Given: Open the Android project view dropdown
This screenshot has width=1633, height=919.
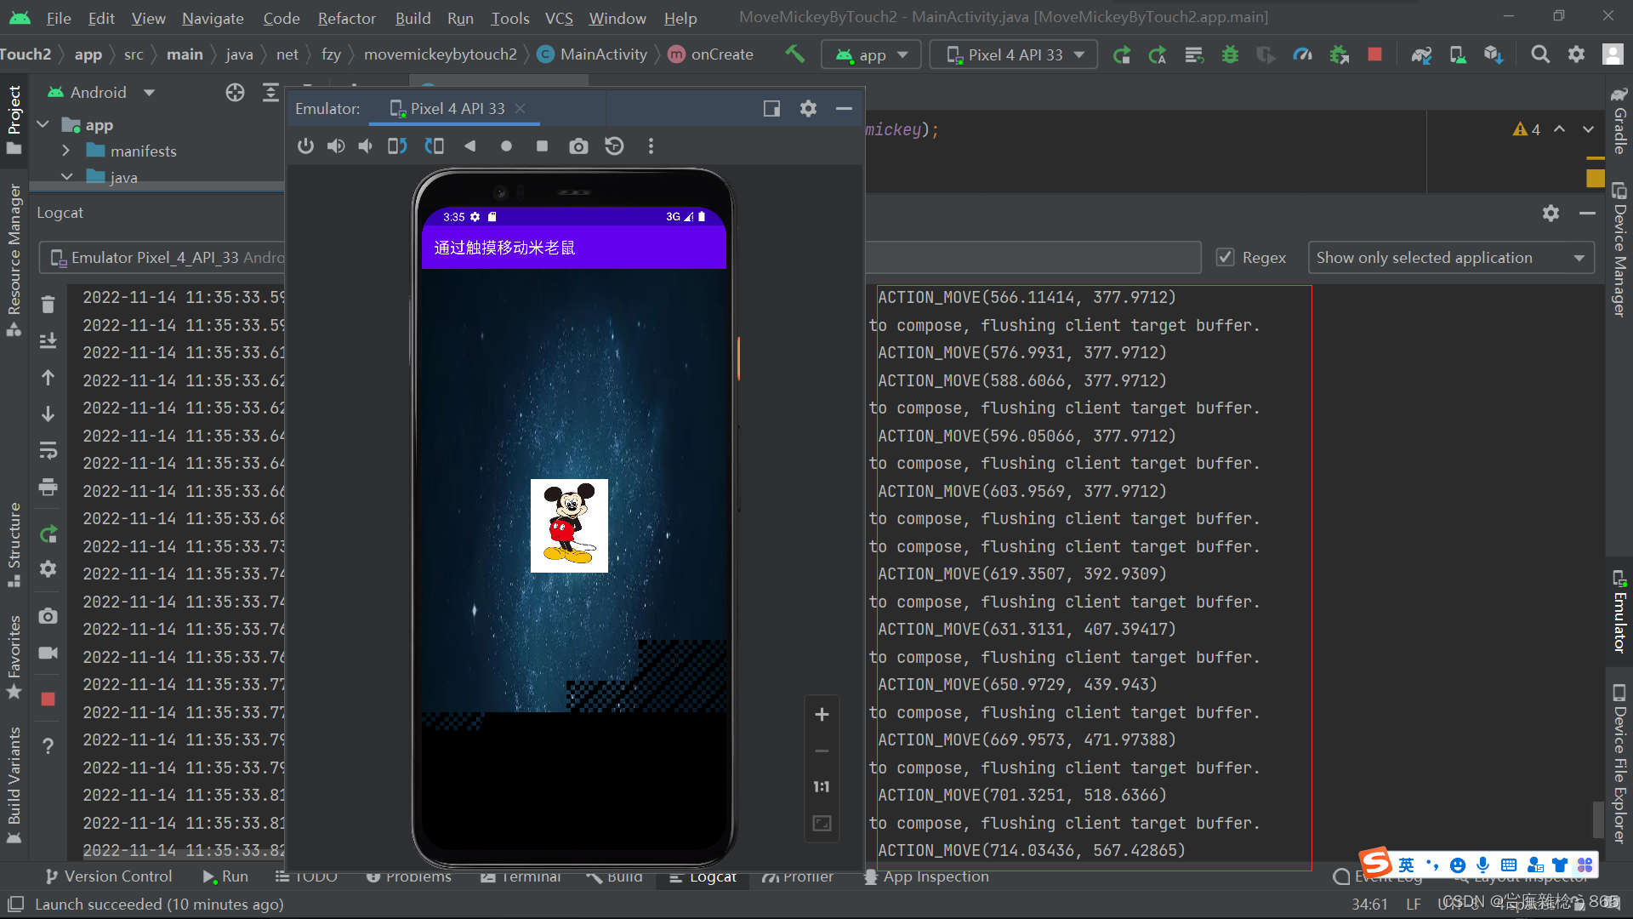Looking at the screenshot, I should click(101, 92).
